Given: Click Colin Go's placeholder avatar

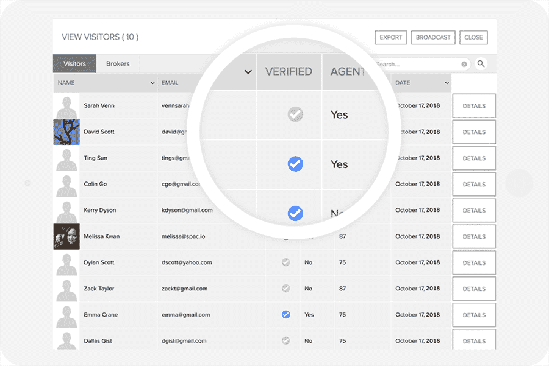Looking at the screenshot, I should [66, 184].
